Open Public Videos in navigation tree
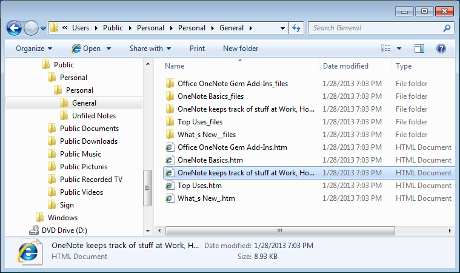Viewport: 460px width, 273px height. pos(82,192)
